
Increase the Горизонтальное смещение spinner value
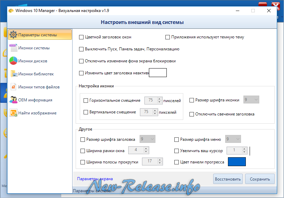tap(160, 99)
